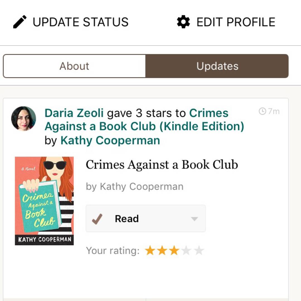Give the book five stars
Screen dimensions: 301x301
click(x=199, y=251)
